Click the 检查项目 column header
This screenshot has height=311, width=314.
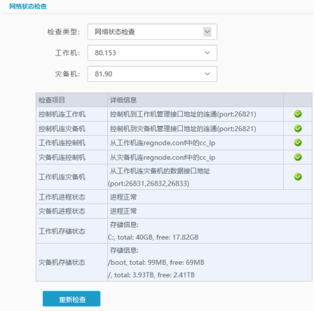(x=52, y=100)
